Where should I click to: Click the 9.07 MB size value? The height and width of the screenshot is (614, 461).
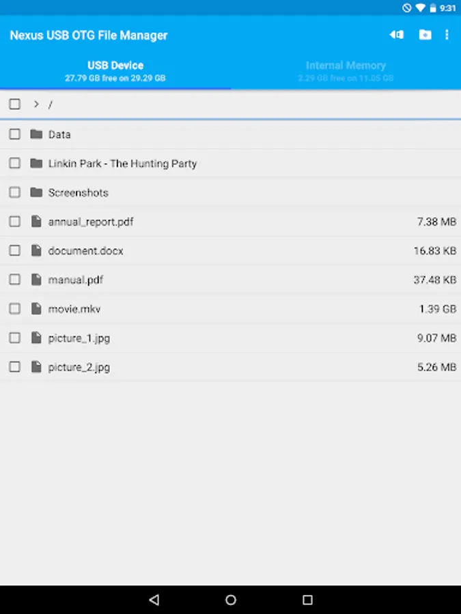pyautogui.click(x=436, y=338)
